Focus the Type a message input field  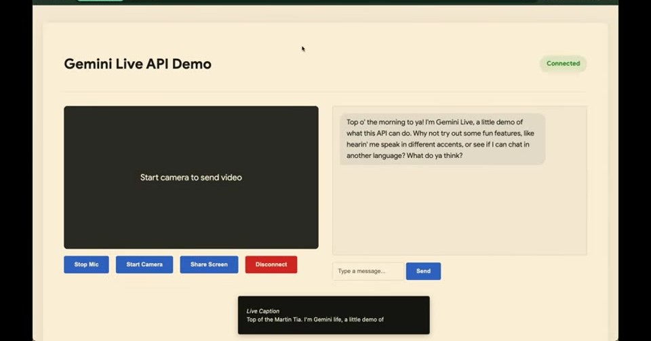[x=368, y=271]
